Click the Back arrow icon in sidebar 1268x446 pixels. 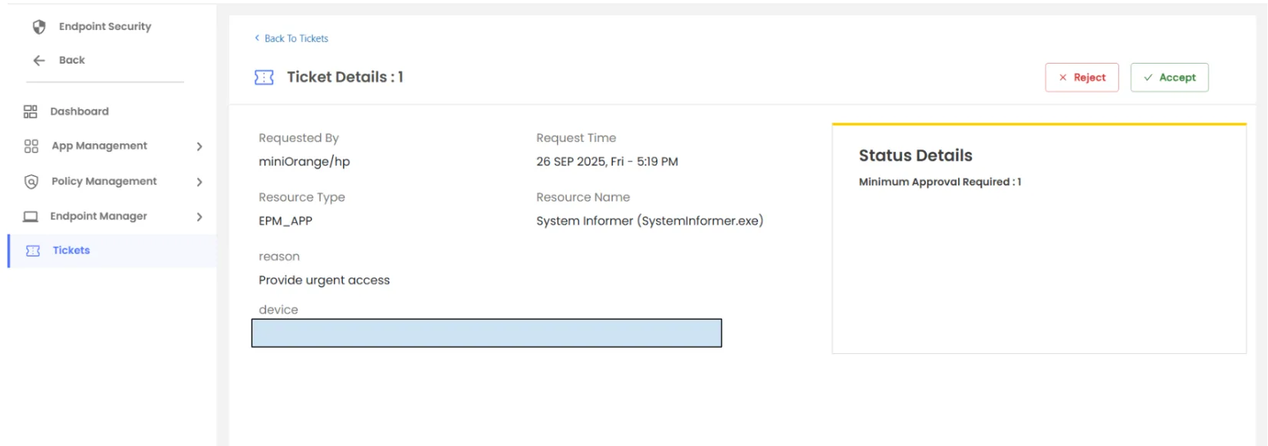click(x=39, y=61)
